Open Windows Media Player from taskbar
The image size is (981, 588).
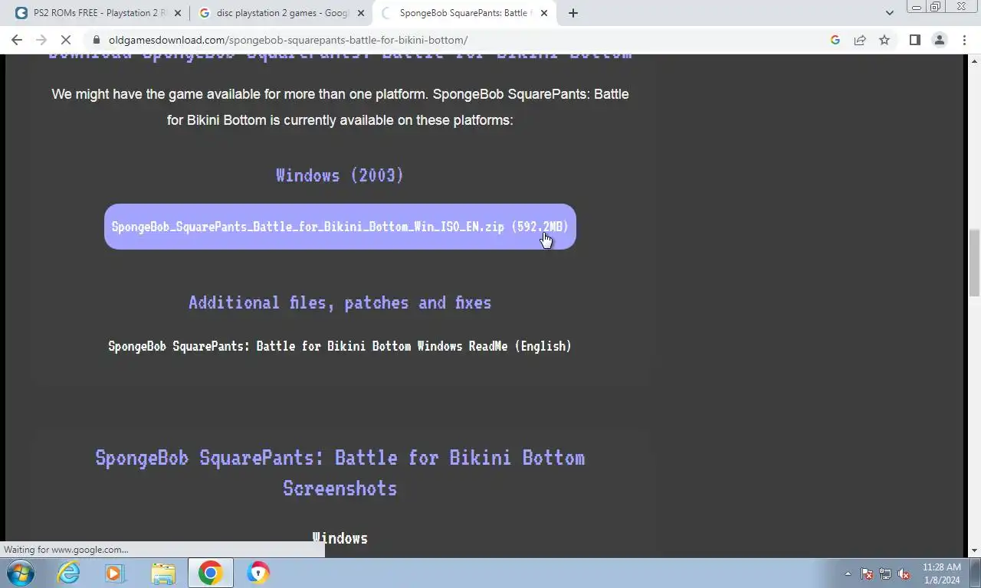click(x=115, y=573)
